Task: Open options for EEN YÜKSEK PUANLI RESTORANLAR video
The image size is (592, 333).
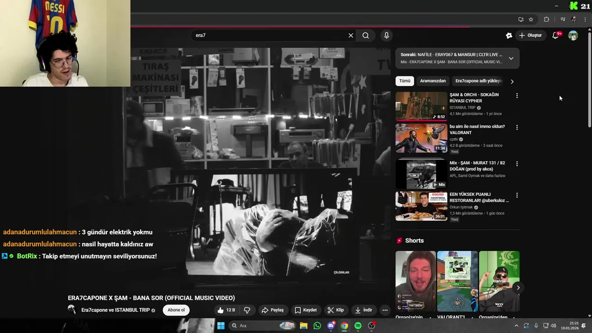Action: (517, 195)
